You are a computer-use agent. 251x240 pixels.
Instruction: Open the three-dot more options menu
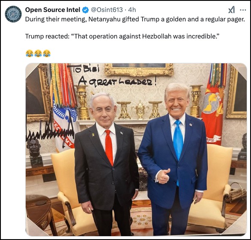pos(243,10)
